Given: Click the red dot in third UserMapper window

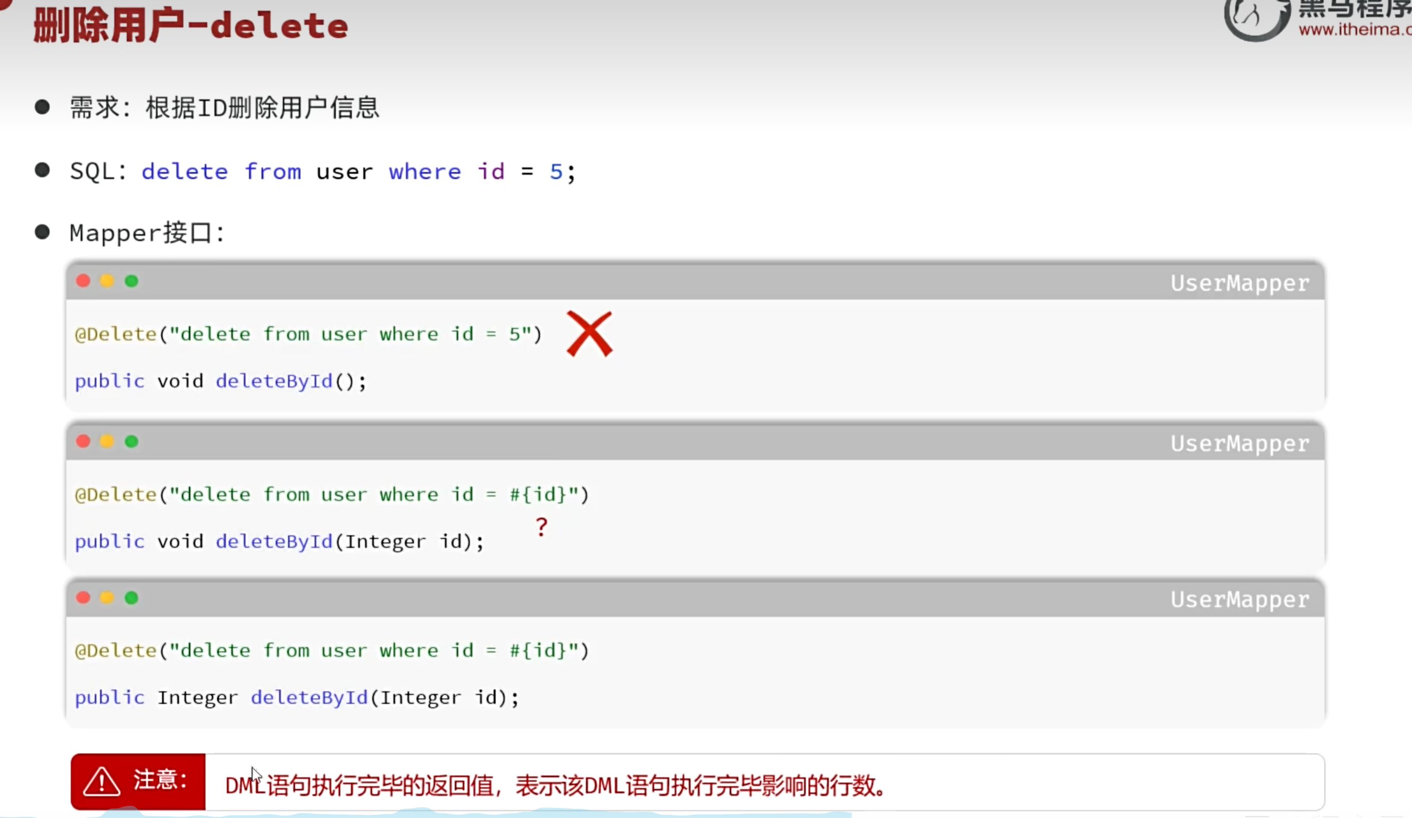Looking at the screenshot, I should [x=83, y=598].
